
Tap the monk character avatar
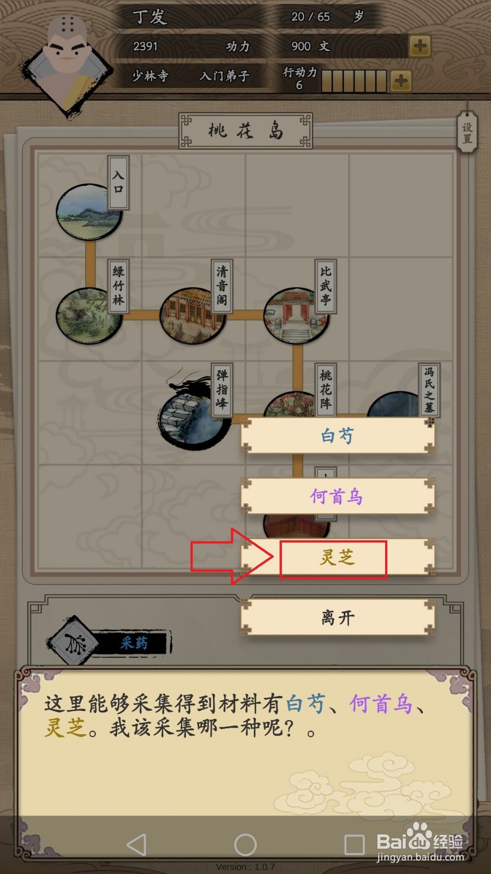[x=67, y=60]
